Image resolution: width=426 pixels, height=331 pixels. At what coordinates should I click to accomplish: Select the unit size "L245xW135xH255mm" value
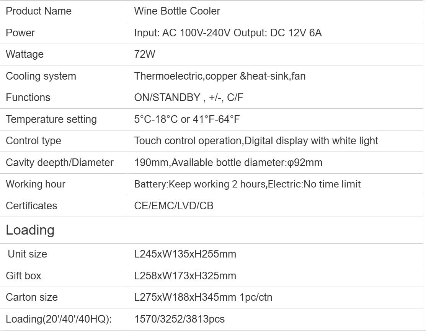tap(185, 254)
